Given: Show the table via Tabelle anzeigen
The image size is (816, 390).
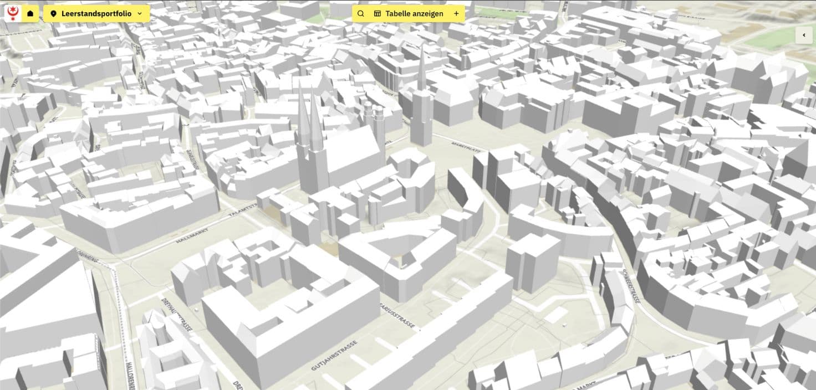Looking at the screenshot, I should (414, 13).
